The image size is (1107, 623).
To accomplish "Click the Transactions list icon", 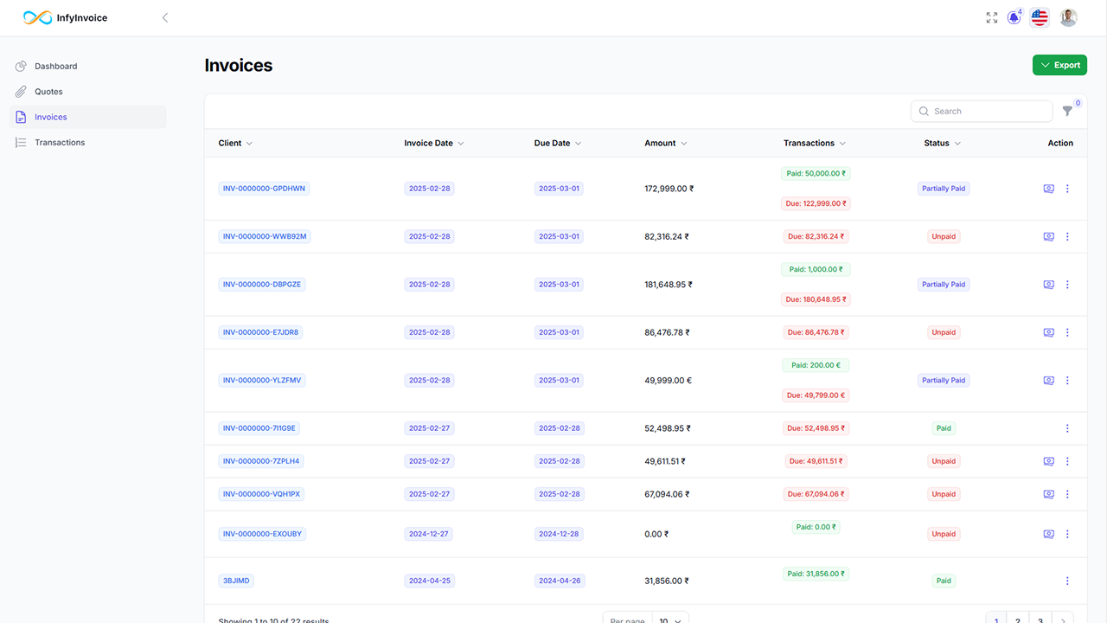I will pos(20,142).
